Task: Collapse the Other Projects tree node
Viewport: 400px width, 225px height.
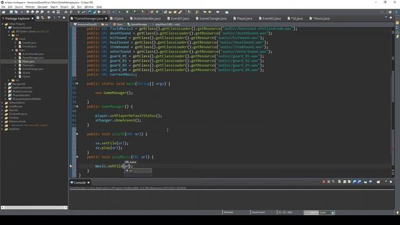Action: coord(2,24)
